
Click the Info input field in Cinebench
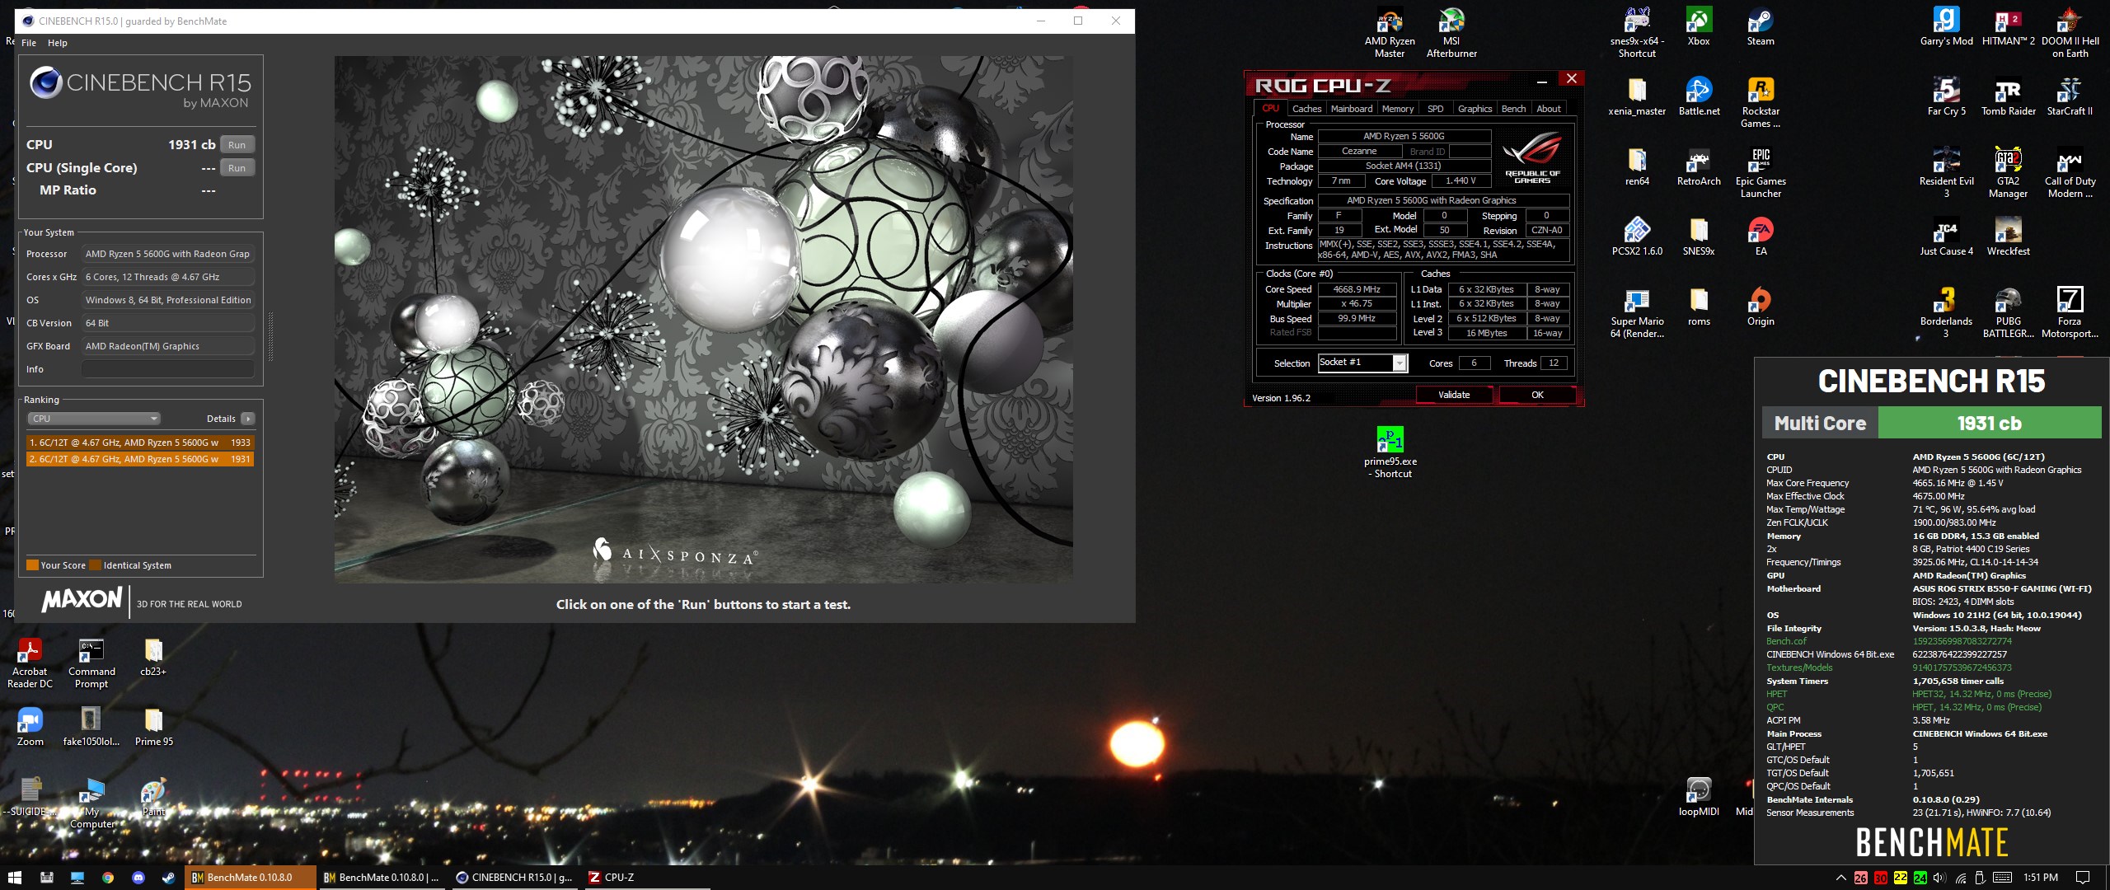[168, 369]
